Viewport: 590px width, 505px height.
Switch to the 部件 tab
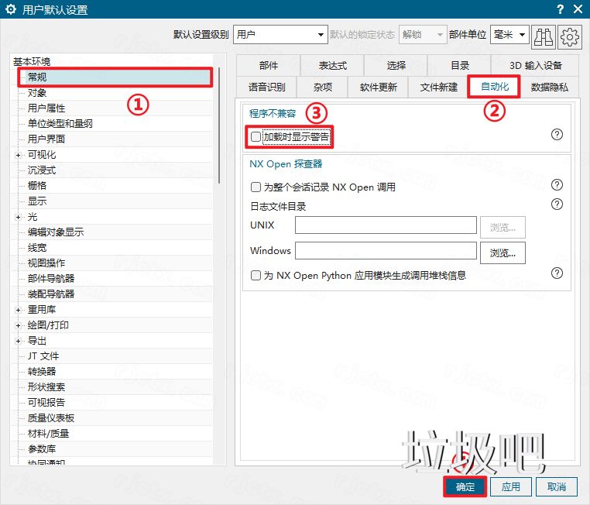click(268, 66)
